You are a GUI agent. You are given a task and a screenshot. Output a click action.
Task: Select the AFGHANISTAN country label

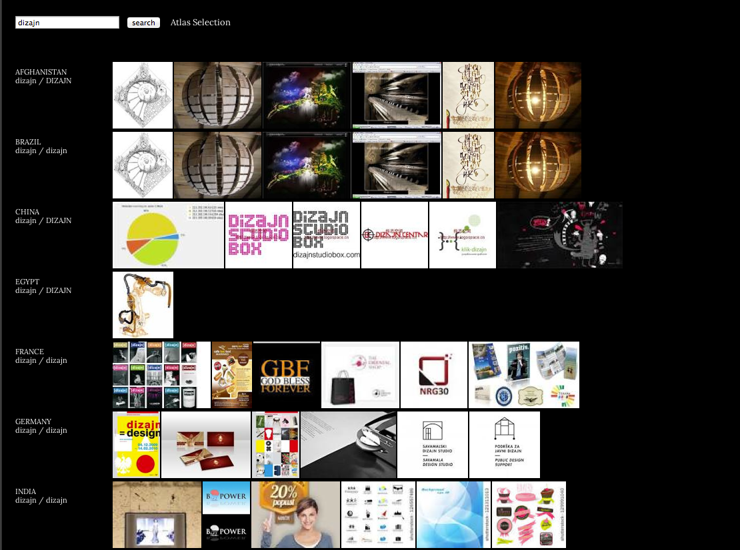[41, 72]
